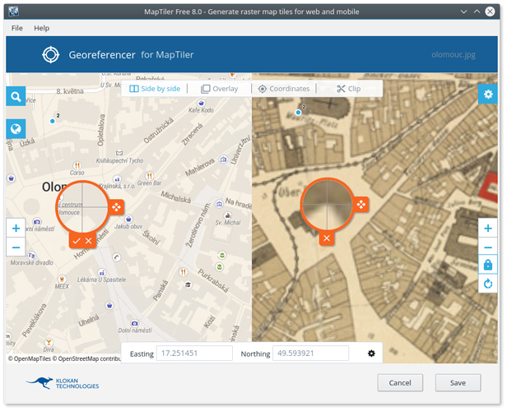
Task: Click the Sv. Michal church marker
Action: pyautogui.click(x=228, y=215)
